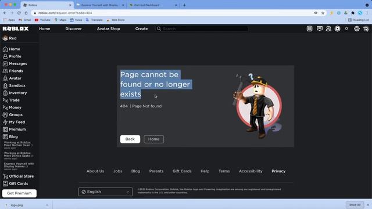
Task: Click the Roblox logo in header
Action: (x=16, y=28)
